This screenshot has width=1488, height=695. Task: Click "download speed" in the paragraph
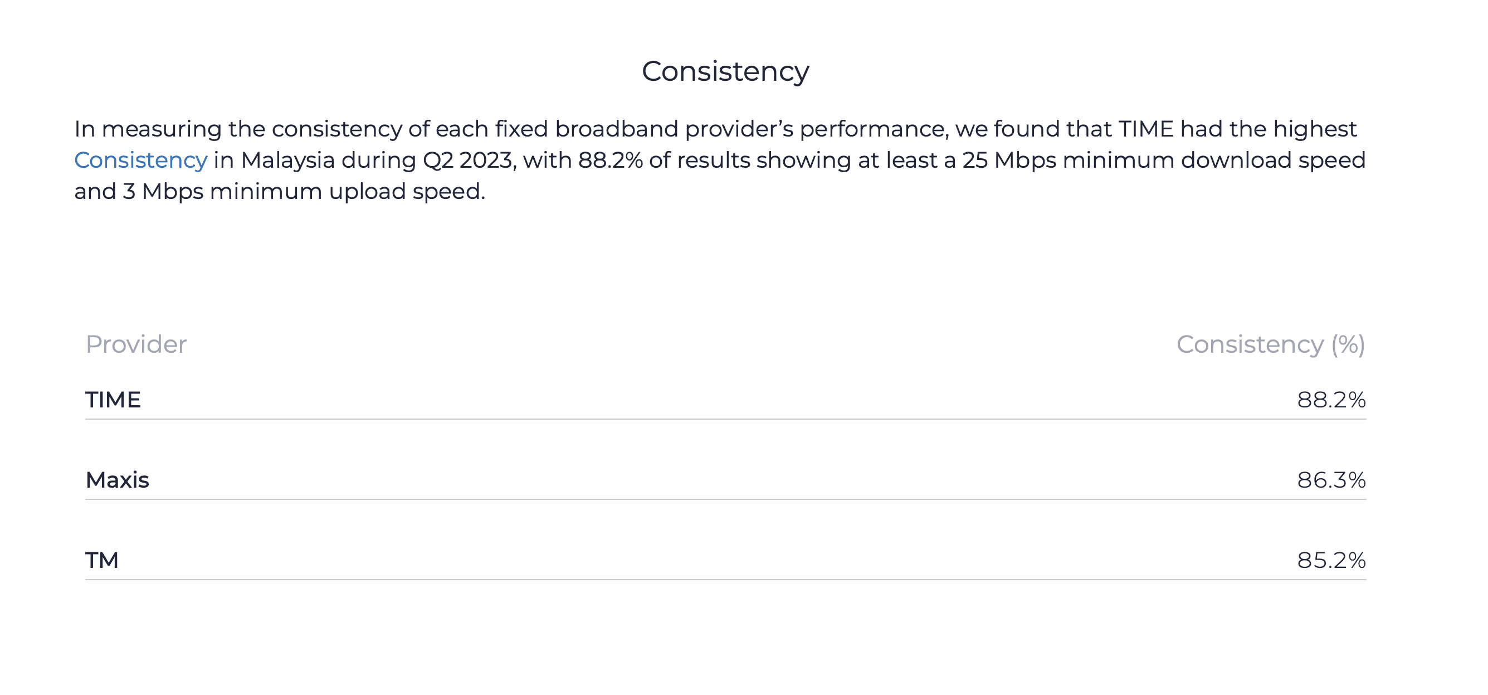coord(1272,160)
